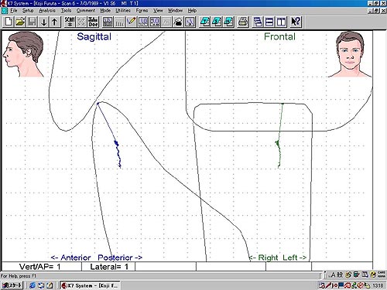The width and height of the screenshot is (387, 290).
Task: Open the Tools menu
Action: click(66, 11)
